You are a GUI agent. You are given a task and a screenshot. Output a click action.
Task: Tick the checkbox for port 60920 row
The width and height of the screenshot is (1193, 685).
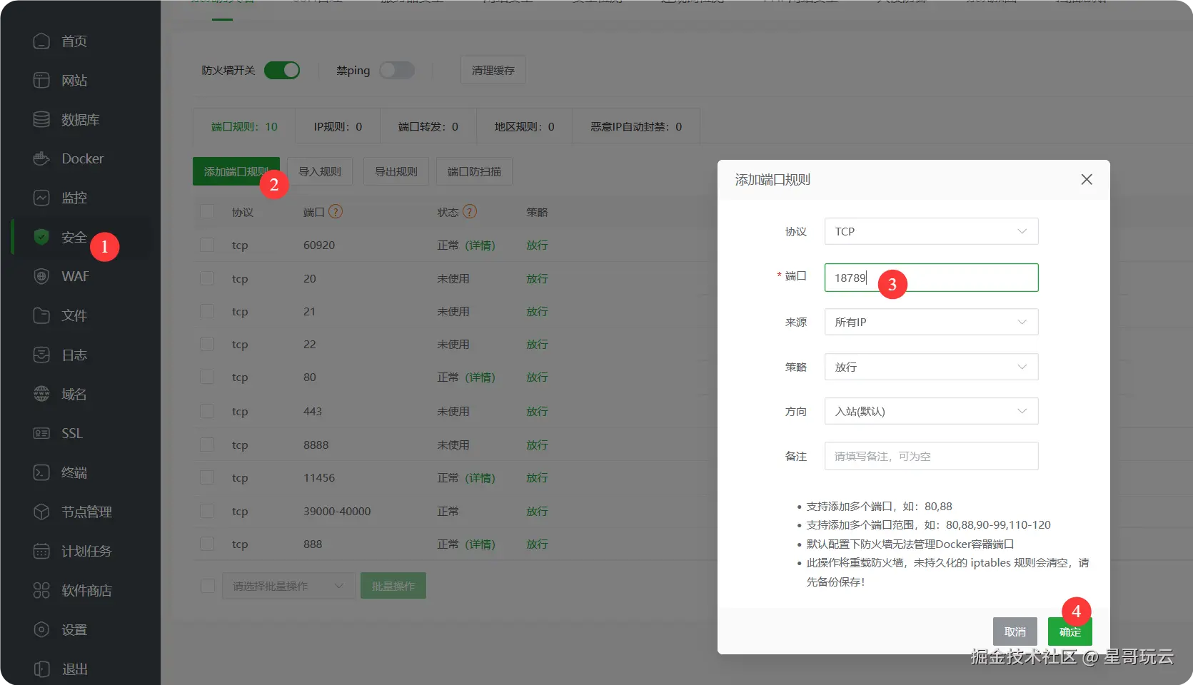(207, 245)
